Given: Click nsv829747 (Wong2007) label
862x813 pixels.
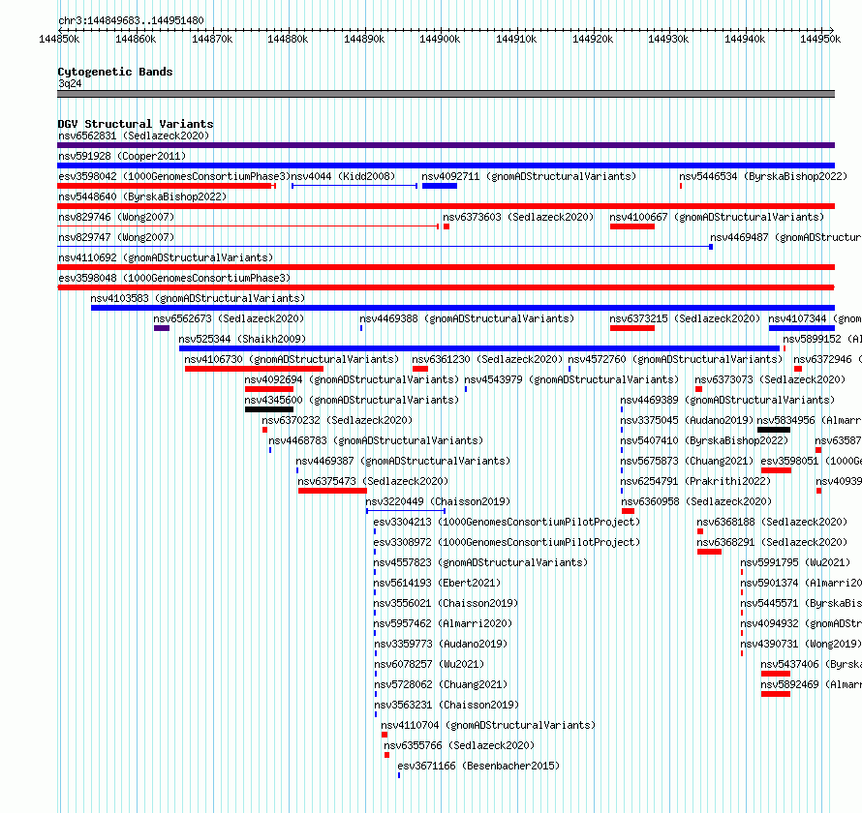Looking at the screenshot, I should coord(116,237).
